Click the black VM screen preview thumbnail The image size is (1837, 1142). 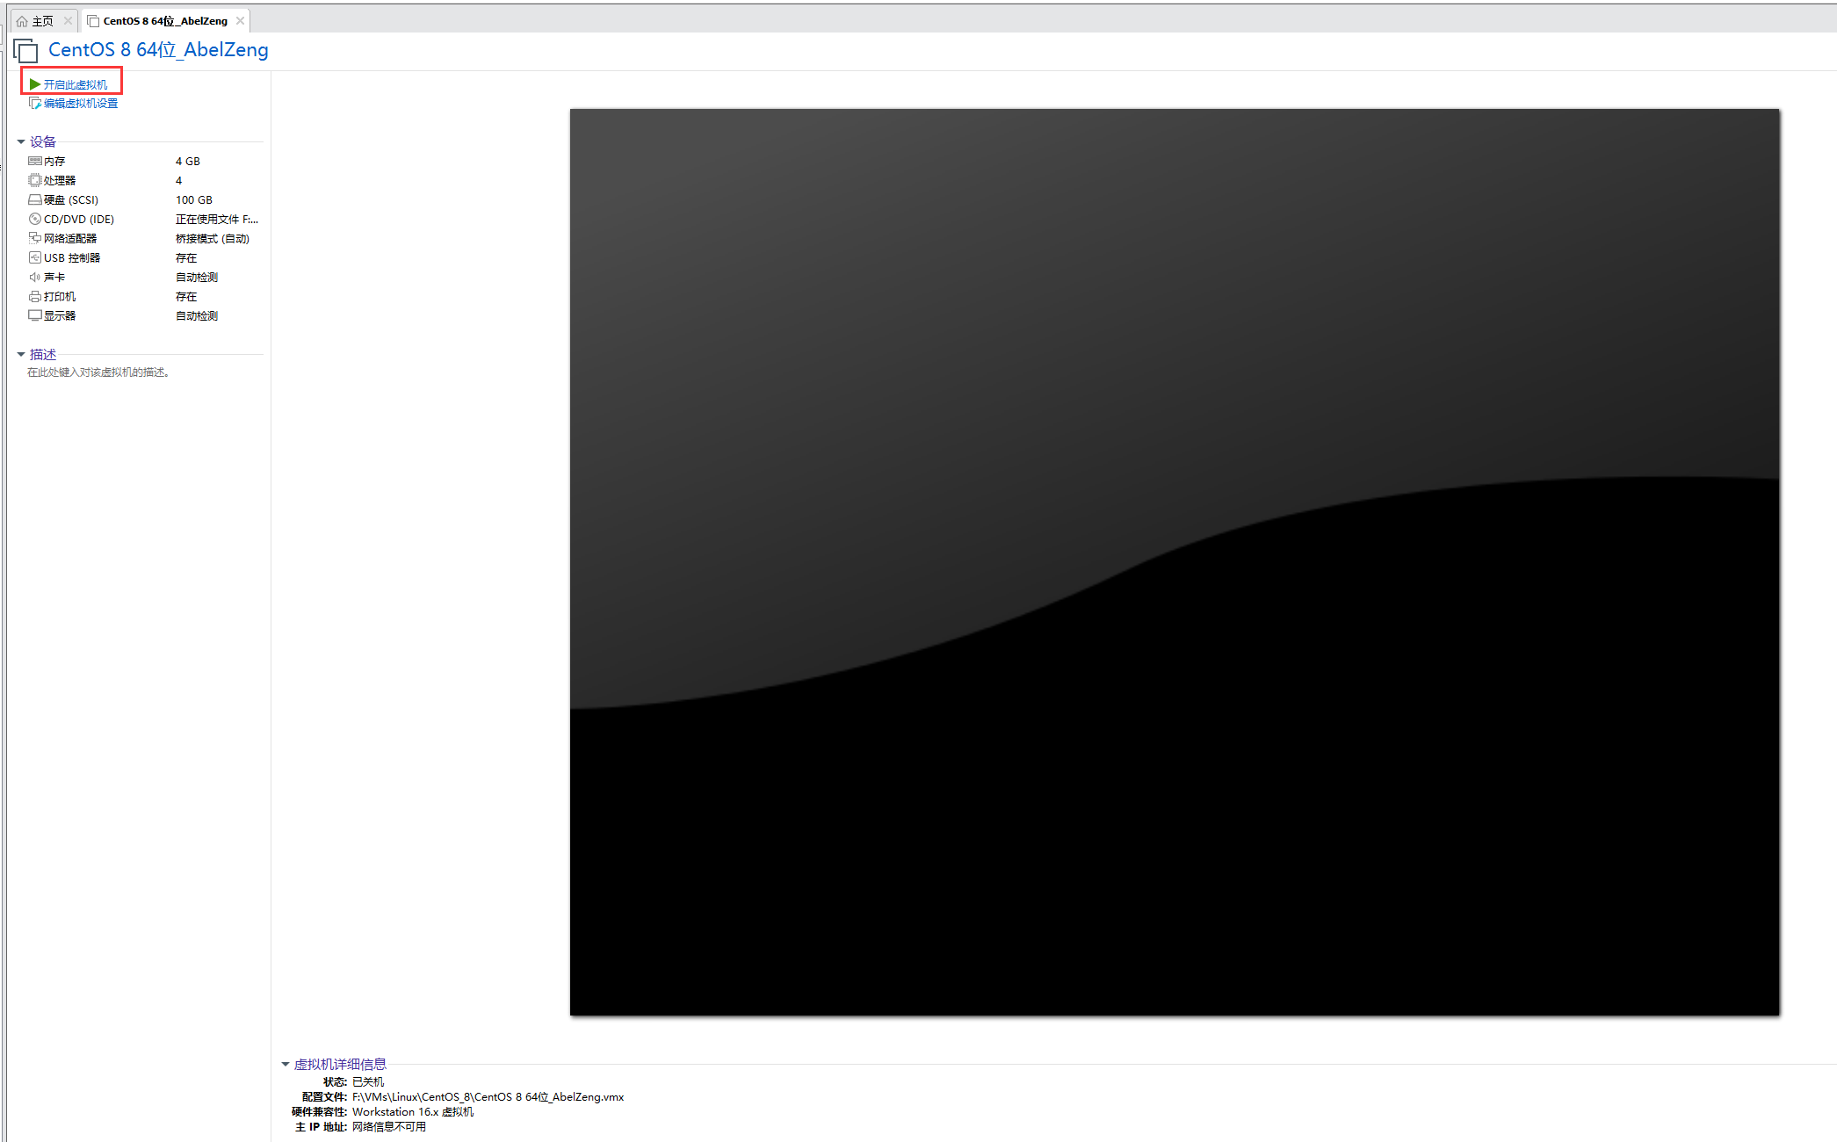1174,562
